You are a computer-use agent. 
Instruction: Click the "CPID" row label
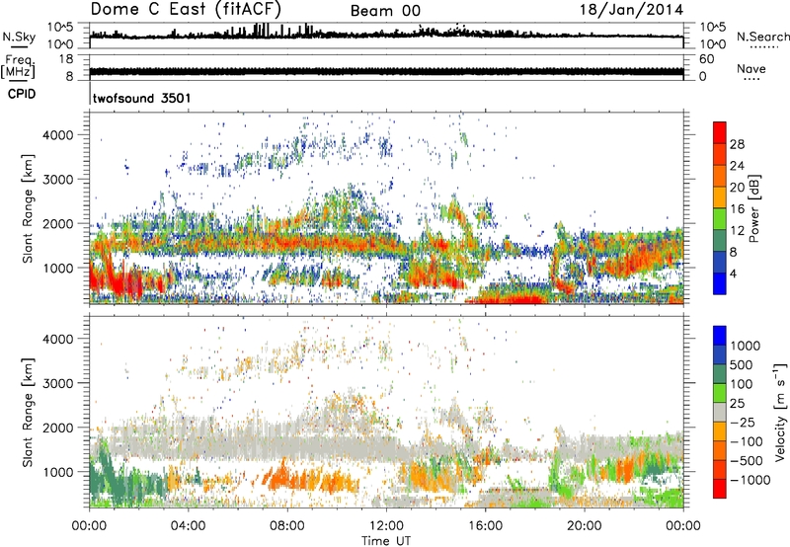point(22,94)
